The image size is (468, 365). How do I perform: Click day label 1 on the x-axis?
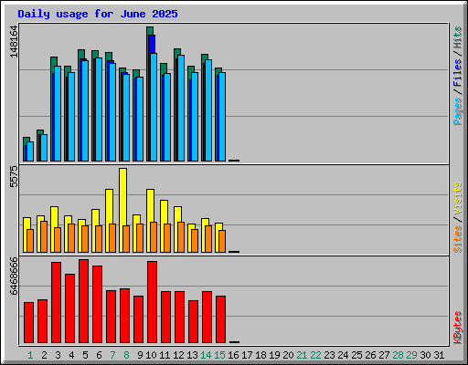30,355
